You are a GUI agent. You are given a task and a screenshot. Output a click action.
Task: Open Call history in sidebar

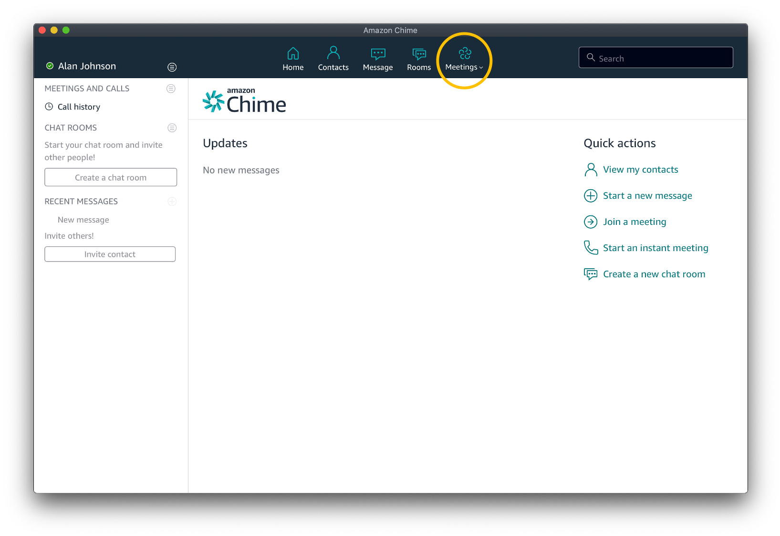79,107
